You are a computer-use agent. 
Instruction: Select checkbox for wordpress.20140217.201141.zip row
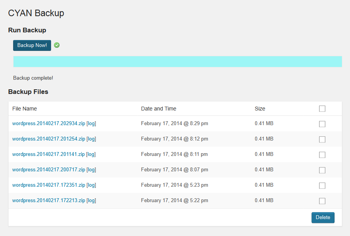(322, 155)
